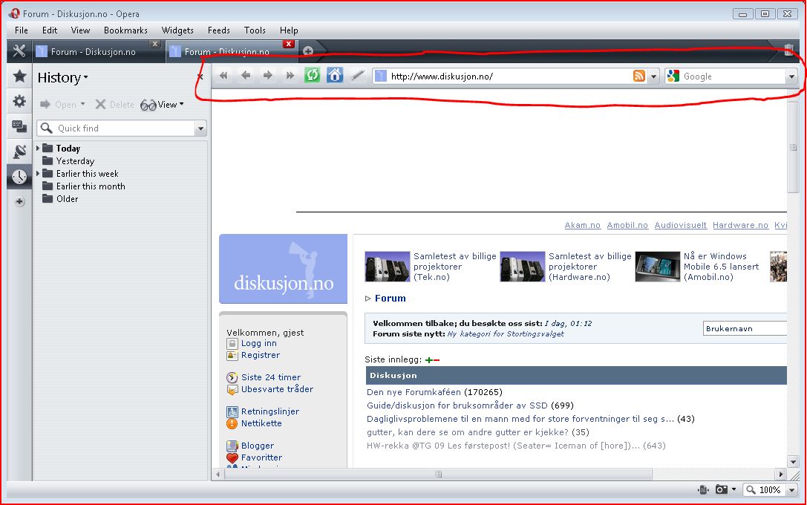Screen dimensions: 807x505
Task: Open the Blogger link
Action: pos(258,446)
